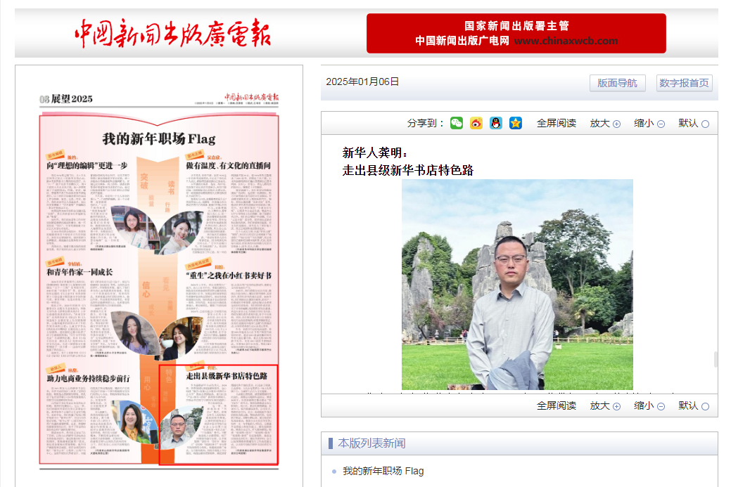Select 向"理想的编辑"更进一步 article on page
Viewport: 731px width, 487px height.
coord(89,165)
